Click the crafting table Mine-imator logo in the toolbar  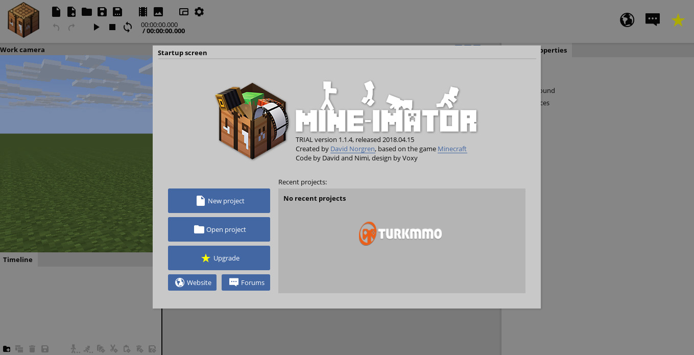[x=23, y=20]
